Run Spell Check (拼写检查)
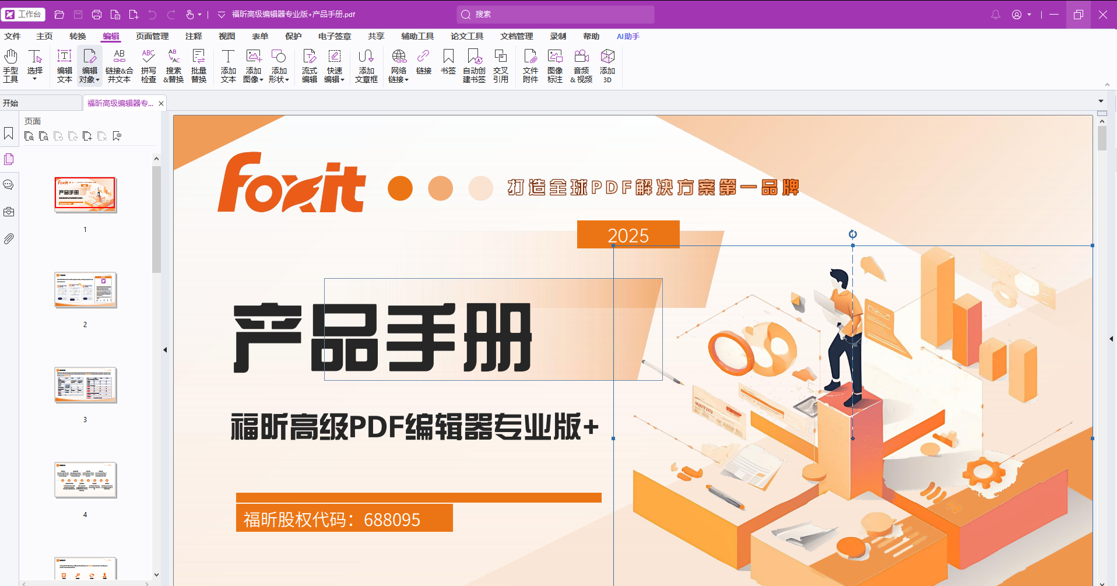 coord(149,66)
